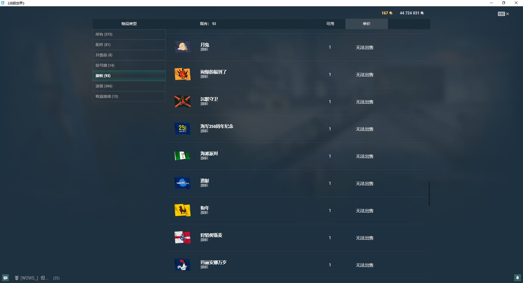This screenshot has height=283, width=523.
Task: Switch to 涂装 (366) category
Action: [x=129, y=86]
